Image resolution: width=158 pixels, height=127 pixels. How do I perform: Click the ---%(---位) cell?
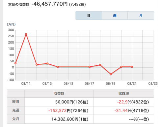click(x=123, y=119)
